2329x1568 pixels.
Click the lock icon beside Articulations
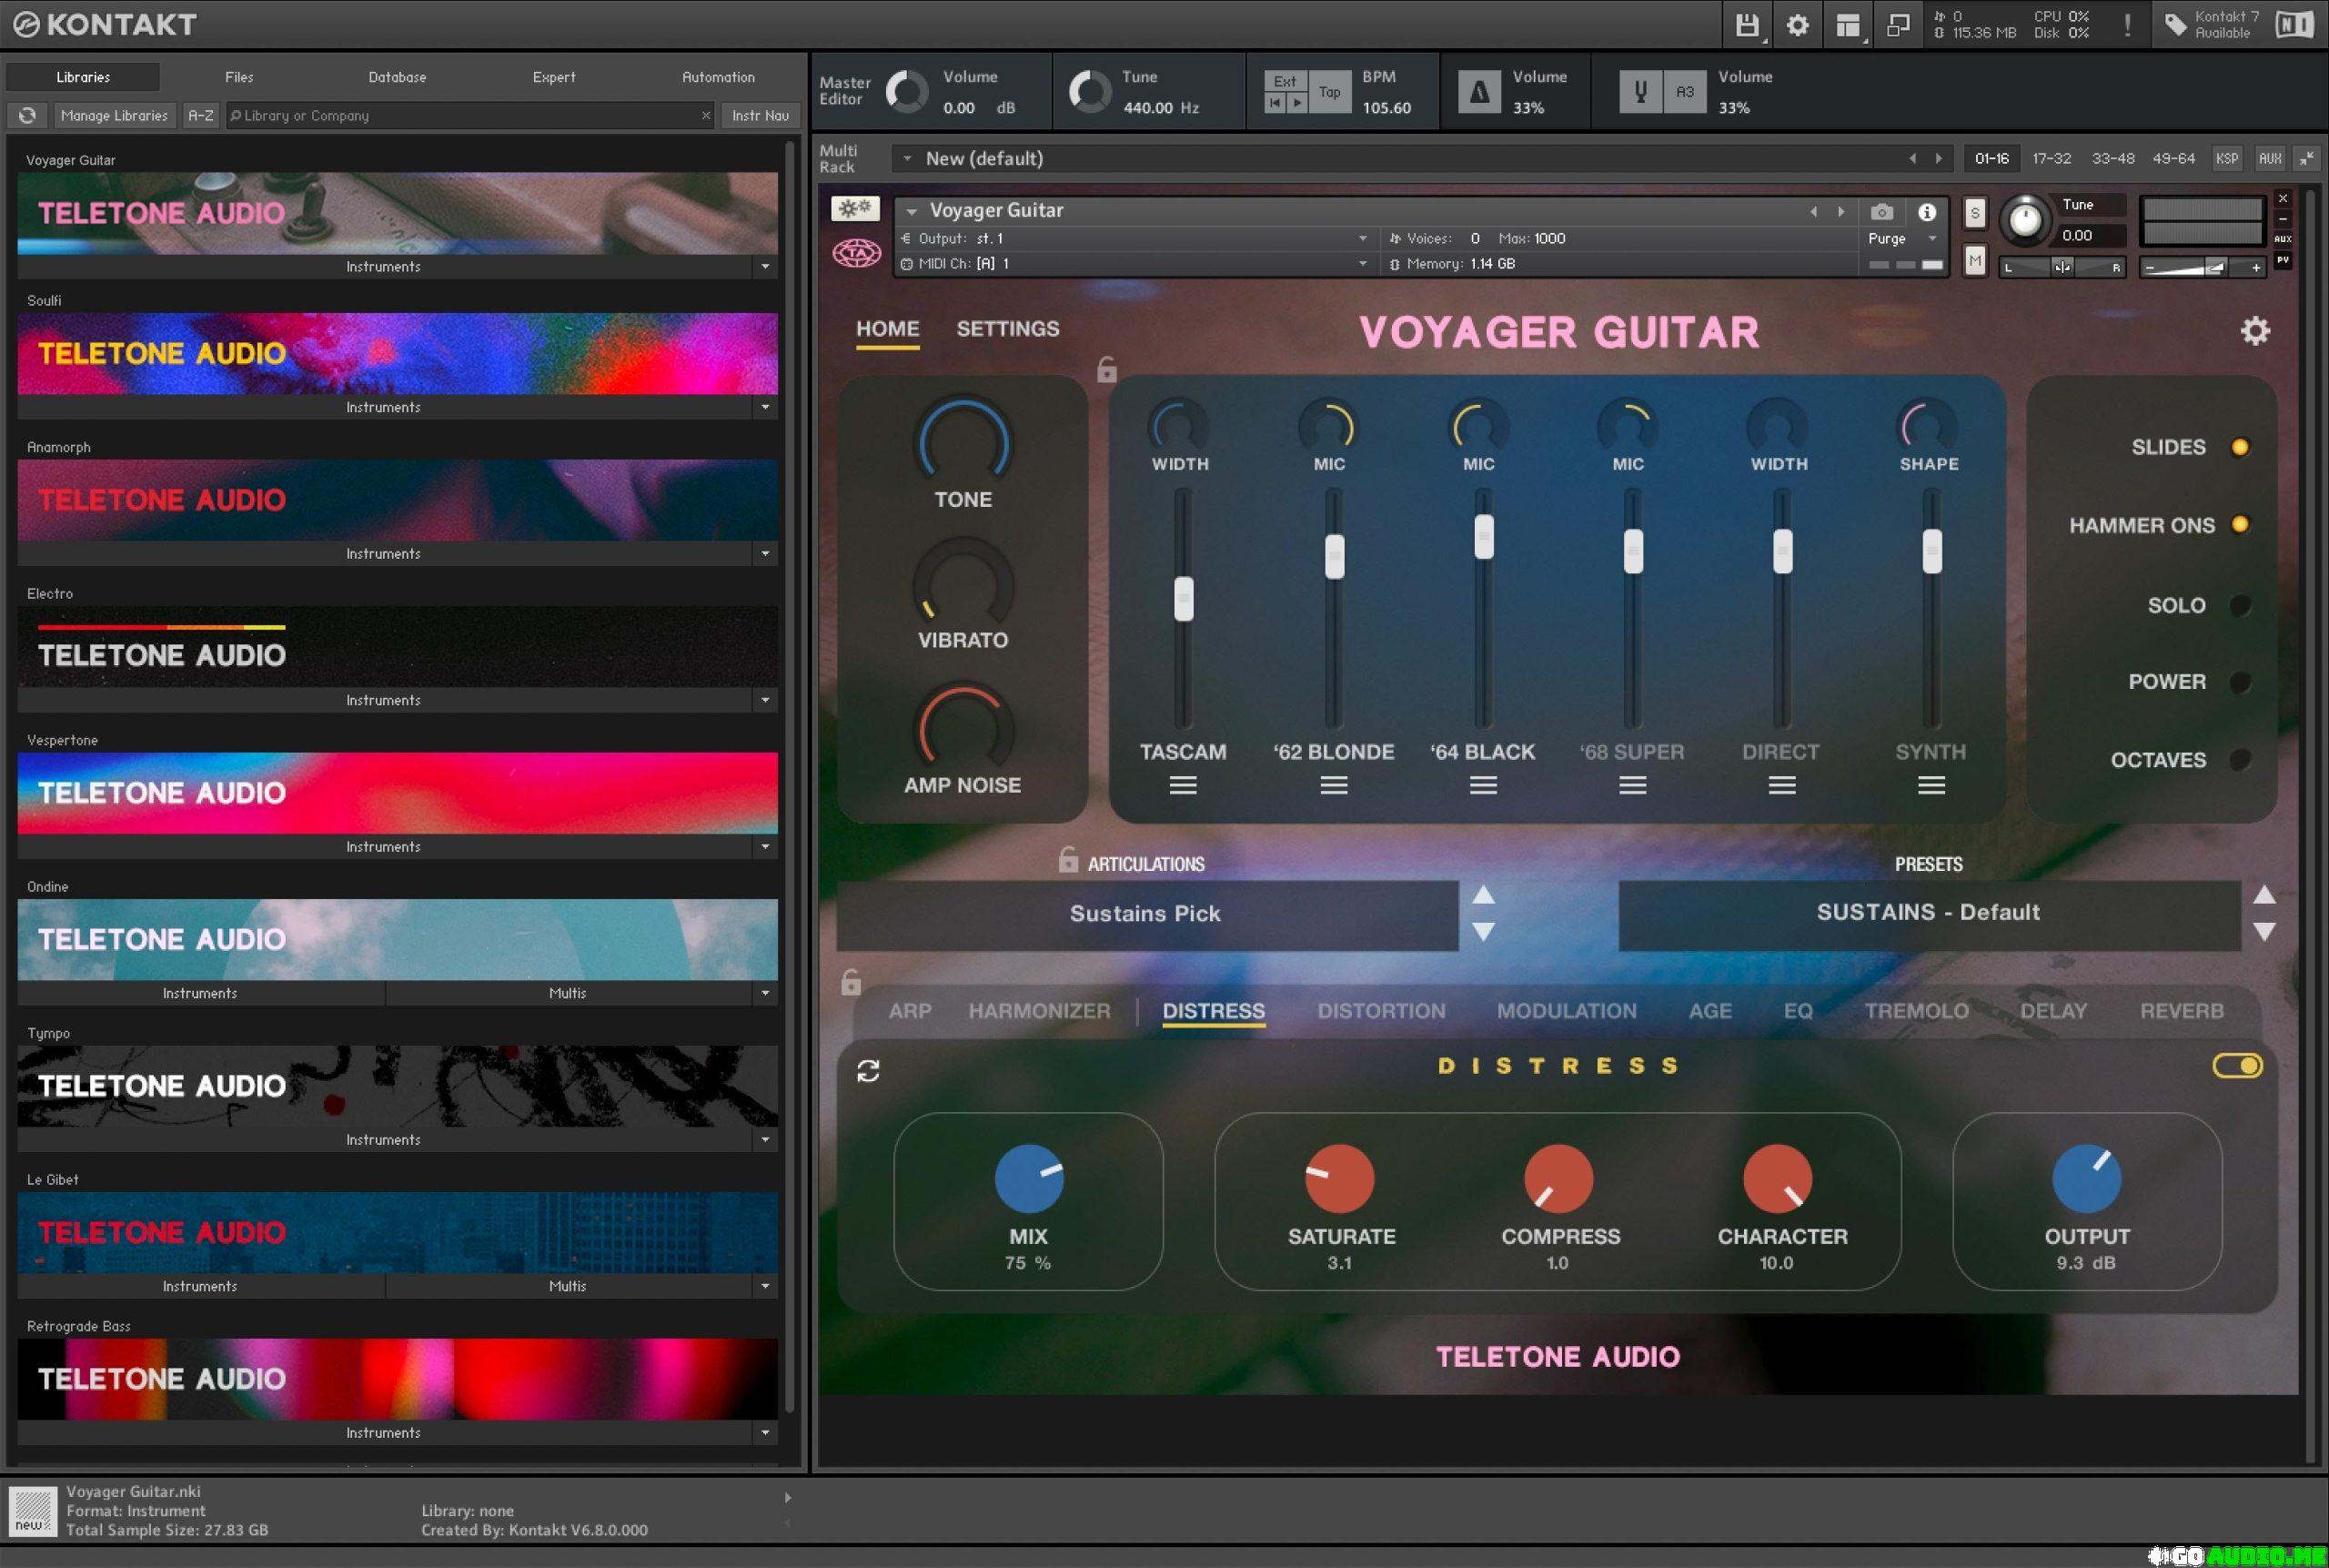pos(1067,860)
